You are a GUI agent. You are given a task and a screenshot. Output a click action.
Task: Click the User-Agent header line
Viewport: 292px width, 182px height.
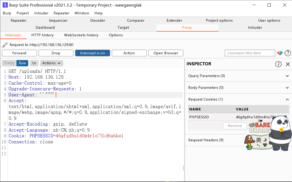95,95
